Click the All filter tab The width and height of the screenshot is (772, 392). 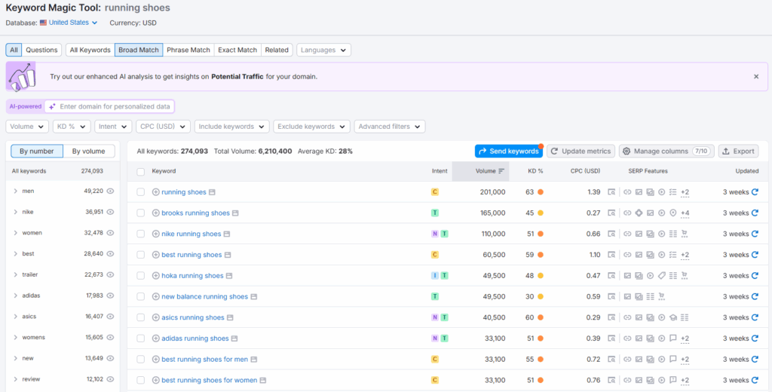(14, 50)
